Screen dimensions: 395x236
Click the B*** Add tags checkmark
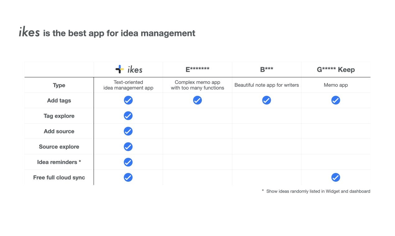click(x=267, y=100)
